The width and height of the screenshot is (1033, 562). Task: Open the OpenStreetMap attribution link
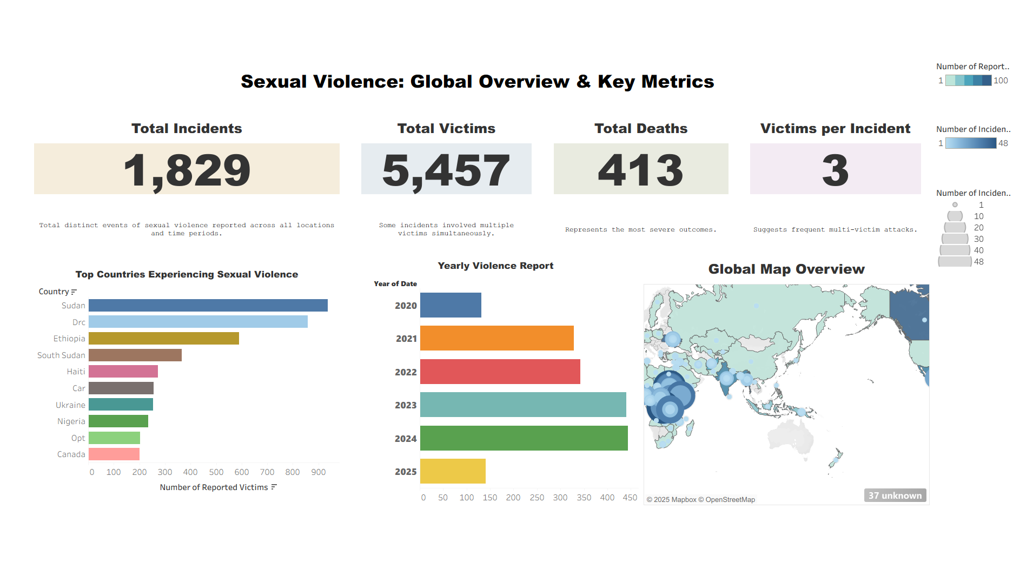pyautogui.click(x=726, y=500)
